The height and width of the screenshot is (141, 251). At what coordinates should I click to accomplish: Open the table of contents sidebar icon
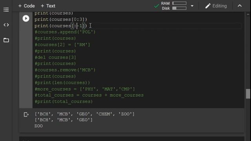6,9
